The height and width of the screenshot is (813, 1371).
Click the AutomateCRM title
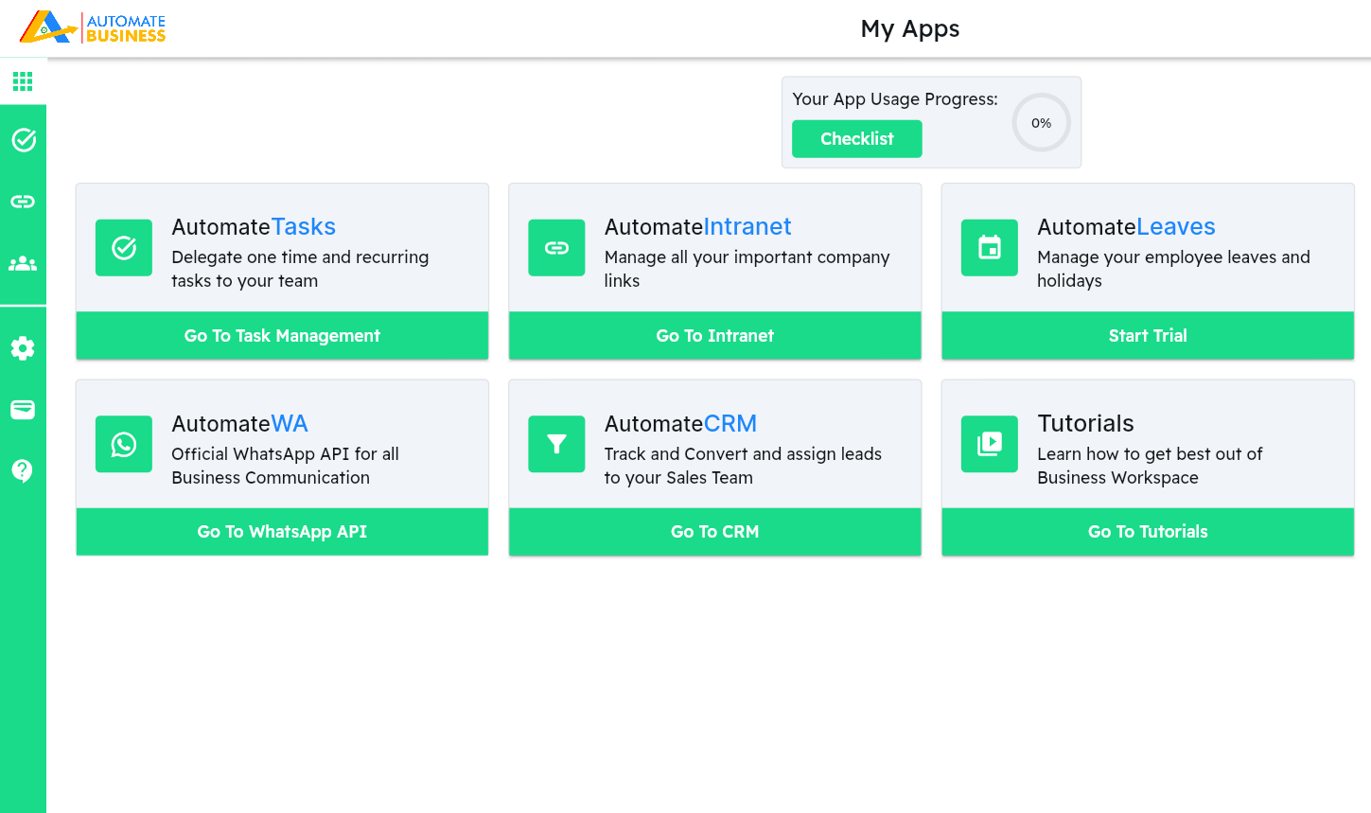tap(681, 424)
